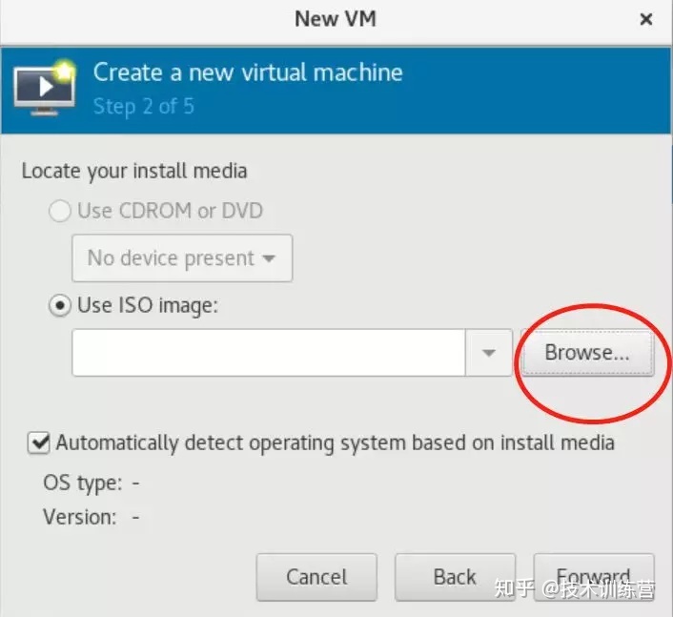This screenshot has height=617, width=673.
Task: Open the No device present dropdown
Action: coord(182,258)
